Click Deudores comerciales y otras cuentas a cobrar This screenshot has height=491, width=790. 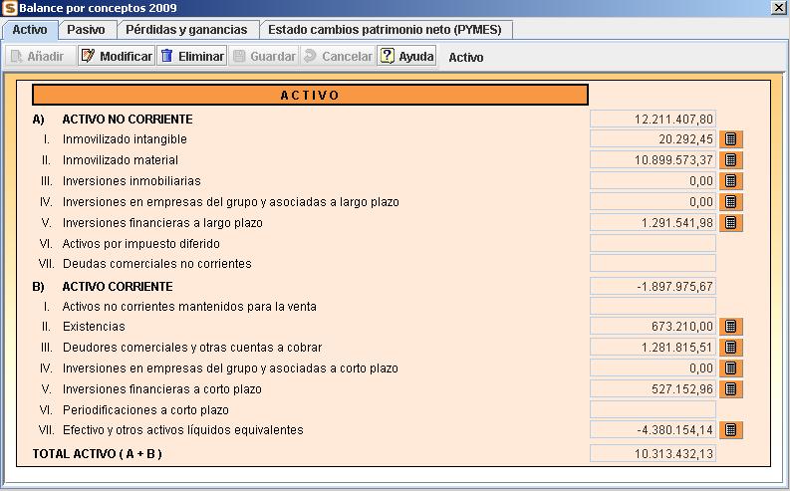pyautogui.click(x=192, y=348)
